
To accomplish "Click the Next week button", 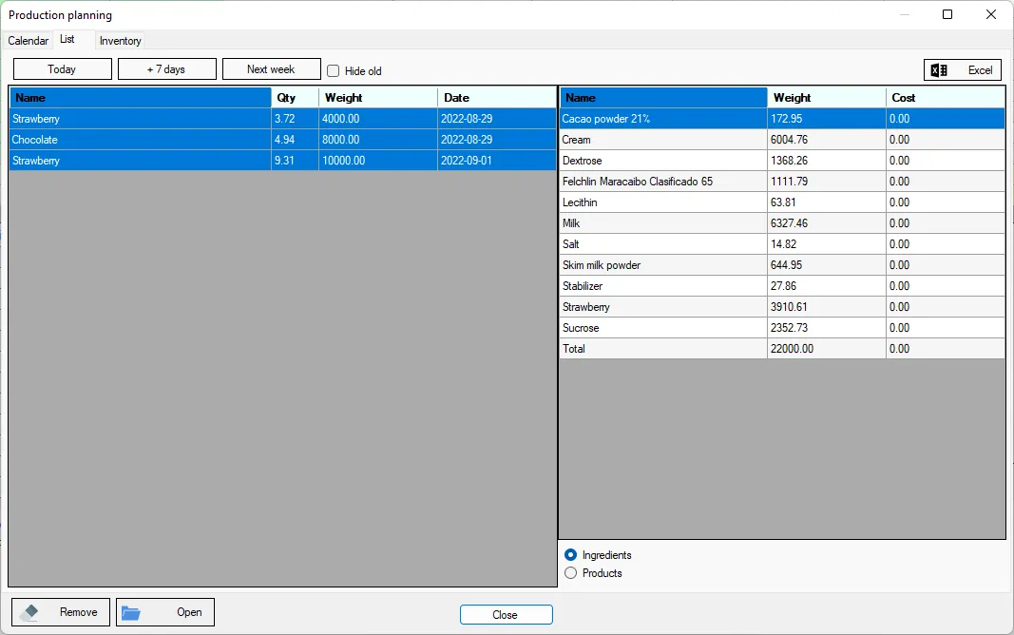I will pos(271,69).
